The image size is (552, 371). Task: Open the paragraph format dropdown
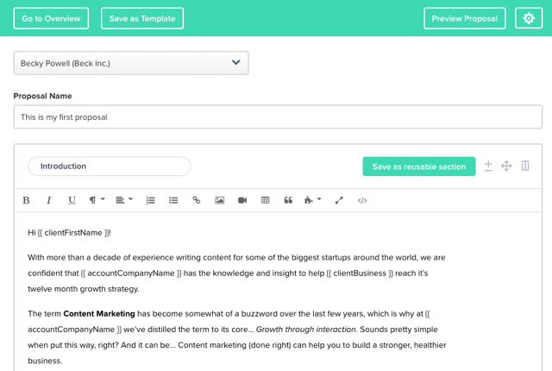pyautogui.click(x=97, y=200)
